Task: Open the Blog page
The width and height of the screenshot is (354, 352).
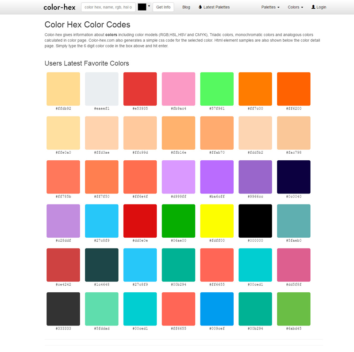Action: [x=186, y=7]
